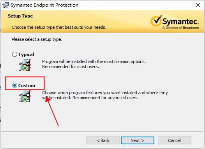Close the Symantec Endpoint Protection dialog
The image size is (205, 149).
[x=198, y=5]
